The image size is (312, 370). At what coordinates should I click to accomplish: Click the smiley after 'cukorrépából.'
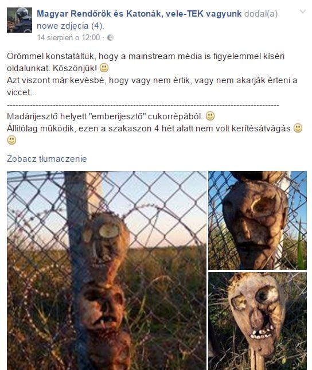tap(210, 116)
